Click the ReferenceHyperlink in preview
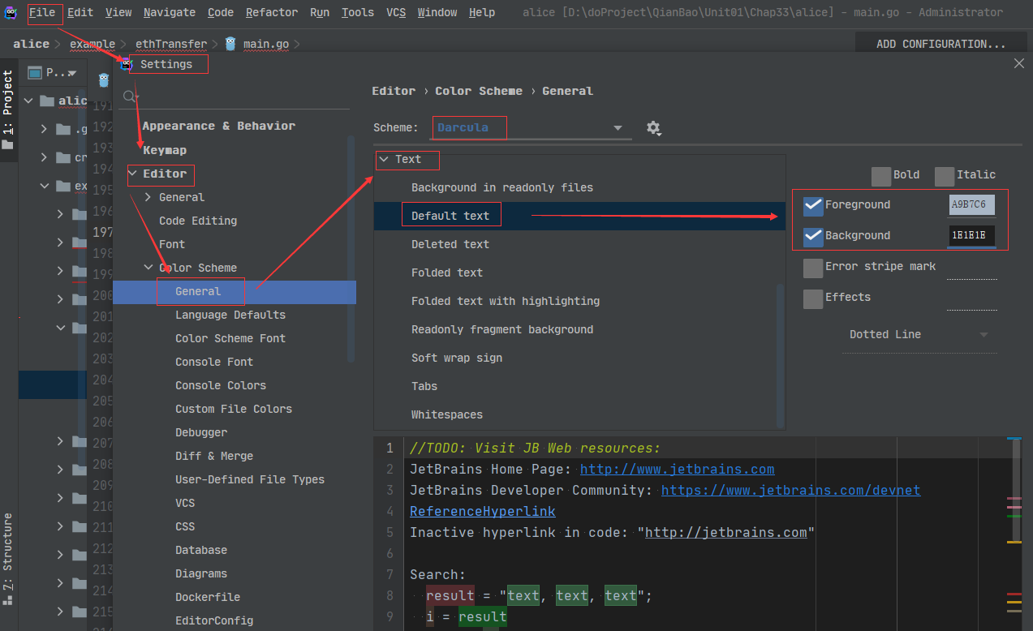The width and height of the screenshot is (1033, 631). point(482,511)
